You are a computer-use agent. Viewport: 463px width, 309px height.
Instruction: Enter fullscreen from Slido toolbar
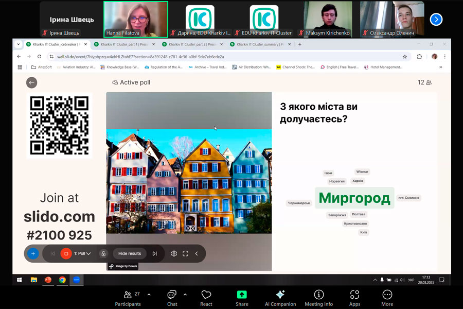[185, 253]
